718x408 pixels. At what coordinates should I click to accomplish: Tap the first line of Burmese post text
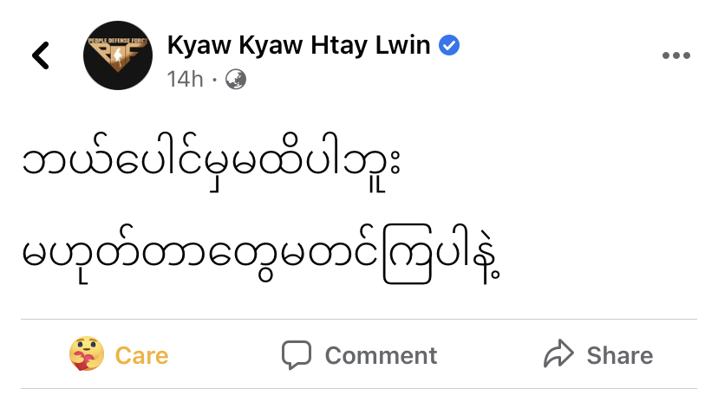(212, 162)
